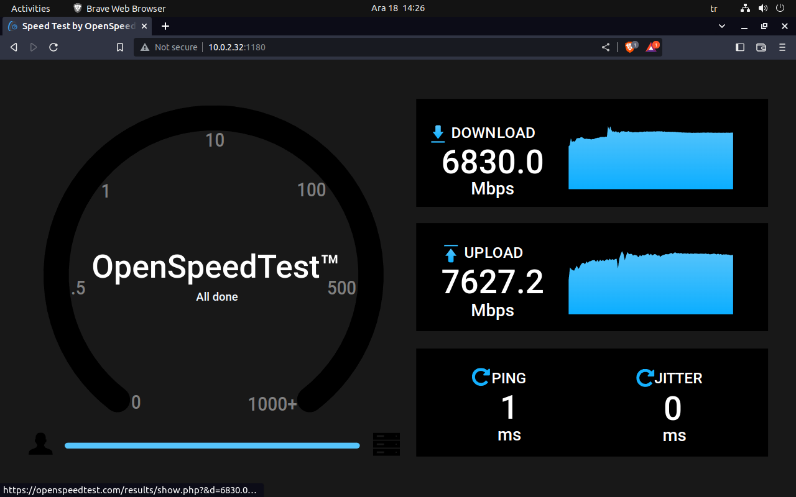Switch the tr keyboard layout indicator
The image size is (796, 497).
(x=714, y=9)
